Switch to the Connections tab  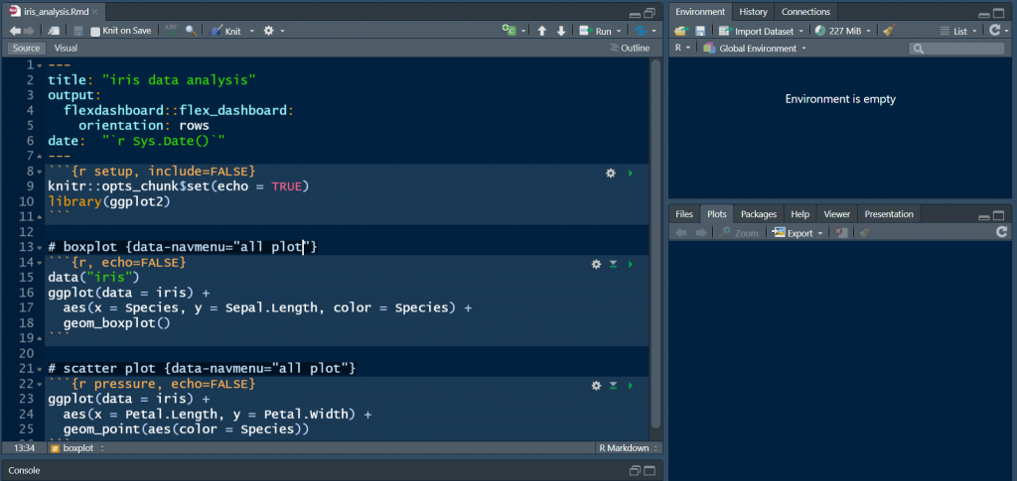click(x=805, y=12)
